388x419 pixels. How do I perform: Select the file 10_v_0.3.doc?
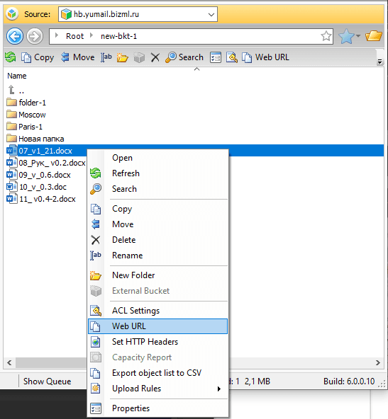pyautogui.click(x=36, y=187)
